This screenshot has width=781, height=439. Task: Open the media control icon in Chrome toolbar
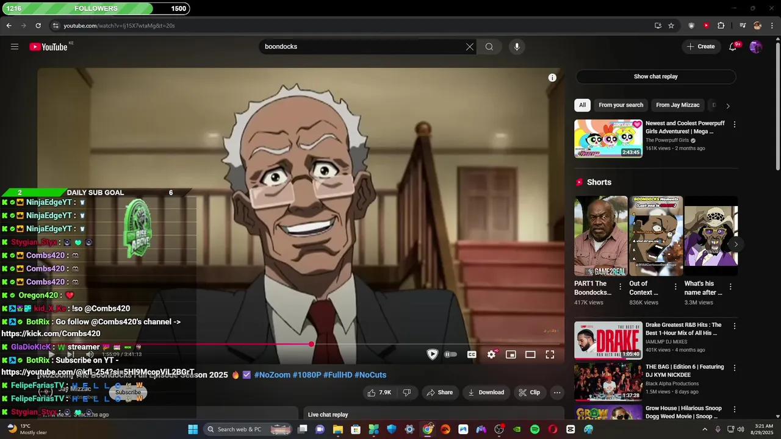pyautogui.click(x=743, y=26)
